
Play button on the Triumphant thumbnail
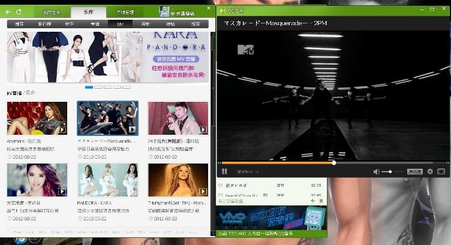pos(203,191)
